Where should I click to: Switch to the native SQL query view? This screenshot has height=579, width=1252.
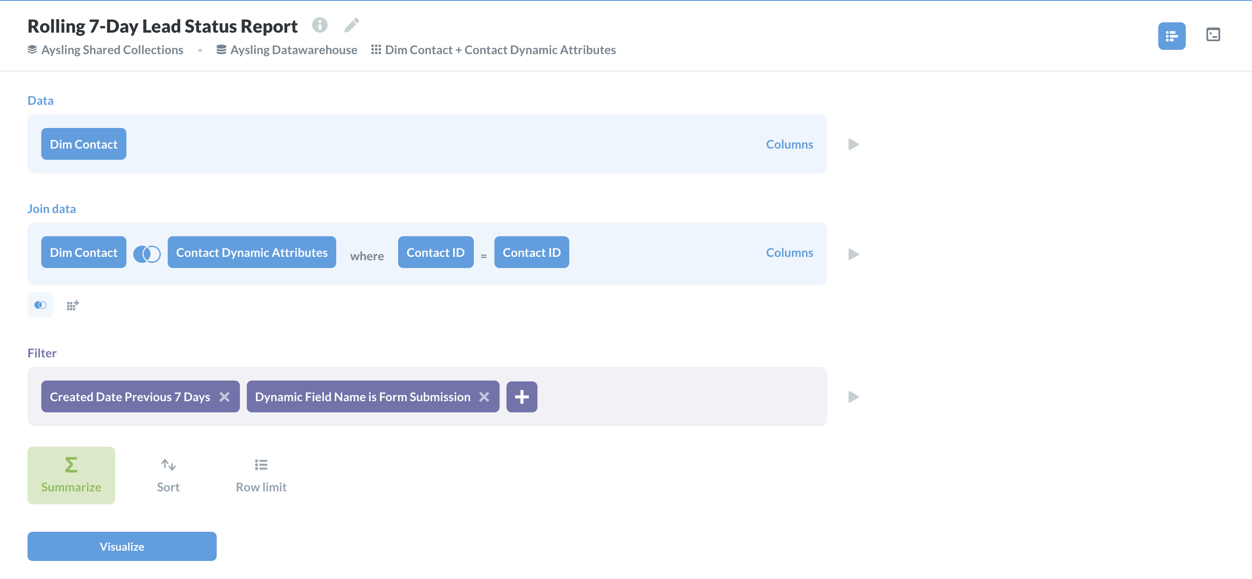point(1214,35)
